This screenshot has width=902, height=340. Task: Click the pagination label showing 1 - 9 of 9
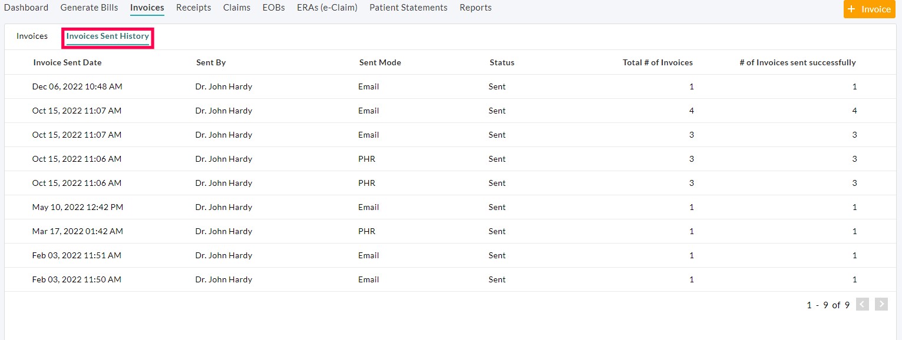827,305
